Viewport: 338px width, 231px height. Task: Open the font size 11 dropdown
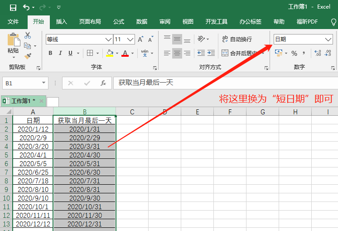tap(130, 39)
